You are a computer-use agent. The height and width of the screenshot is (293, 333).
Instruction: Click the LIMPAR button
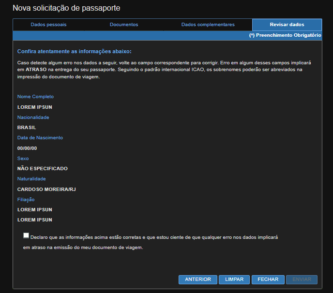(234, 279)
